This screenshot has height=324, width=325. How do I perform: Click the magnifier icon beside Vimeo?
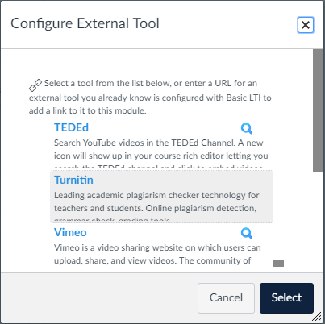coord(247,233)
